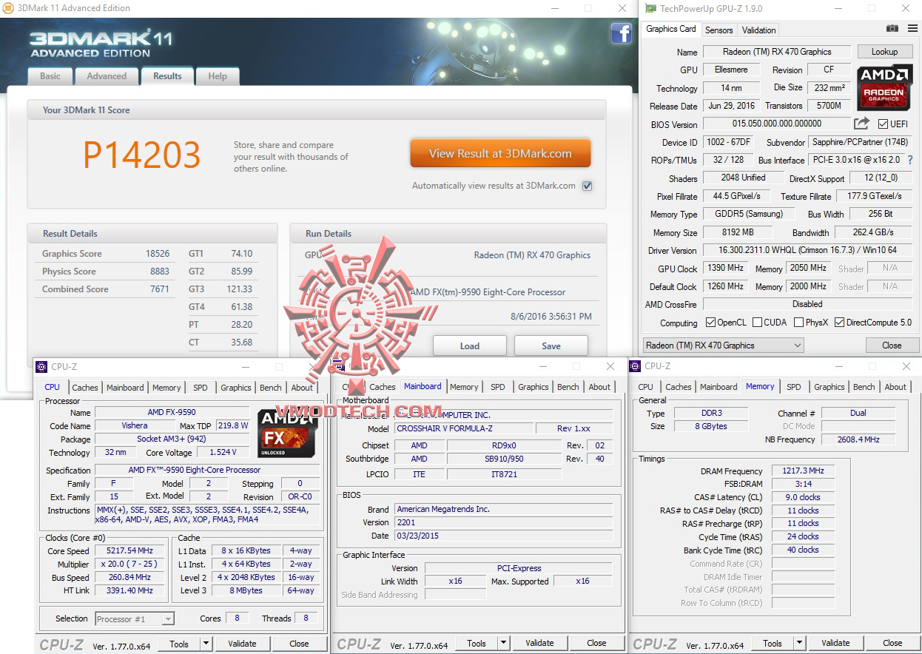
Task: Click the GPU-Z screenshot camera icon
Action: [892, 27]
